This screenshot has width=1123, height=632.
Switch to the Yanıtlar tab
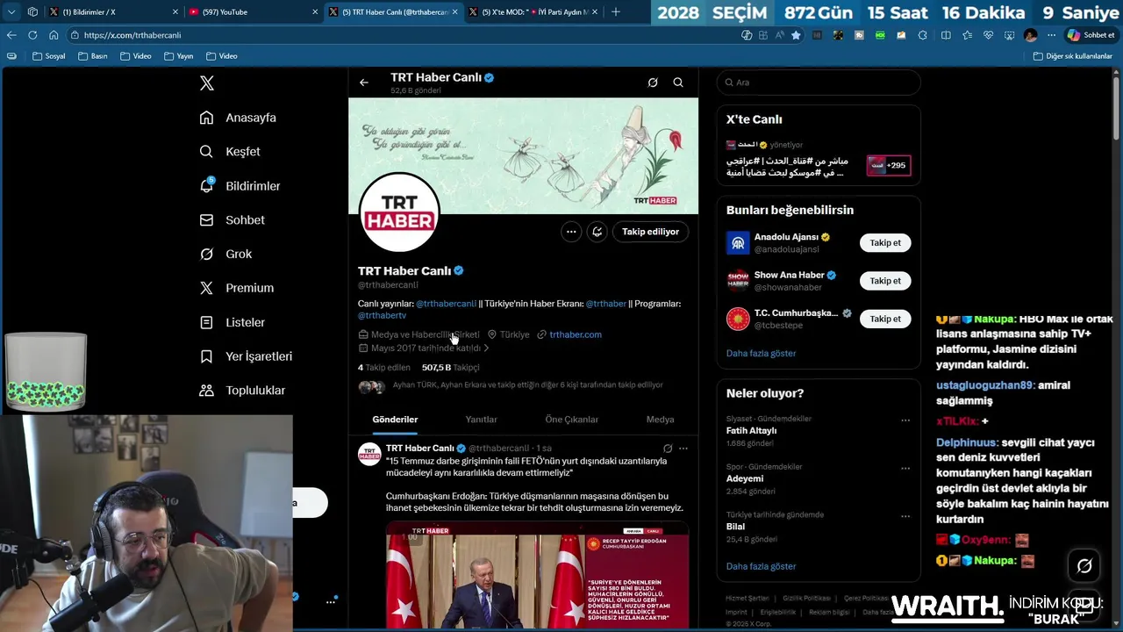pyautogui.click(x=481, y=420)
